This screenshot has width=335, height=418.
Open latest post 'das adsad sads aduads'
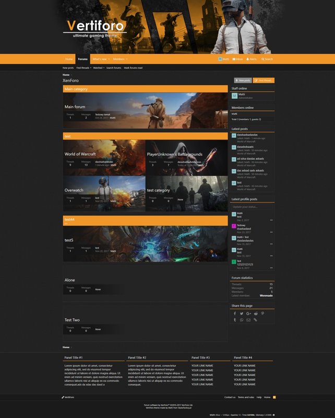tap(250, 170)
